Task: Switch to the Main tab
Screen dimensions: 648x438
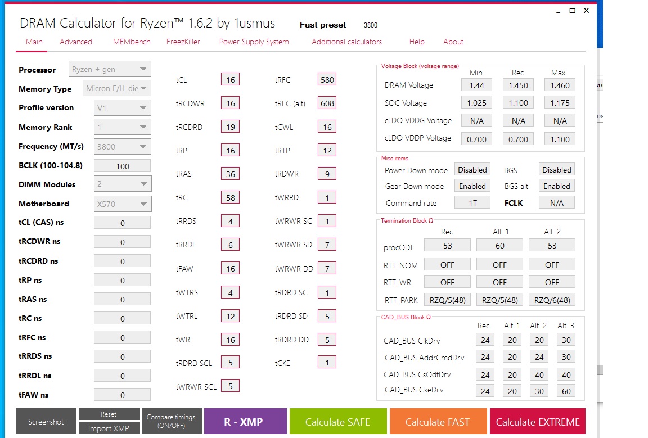Action: pyautogui.click(x=34, y=42)
